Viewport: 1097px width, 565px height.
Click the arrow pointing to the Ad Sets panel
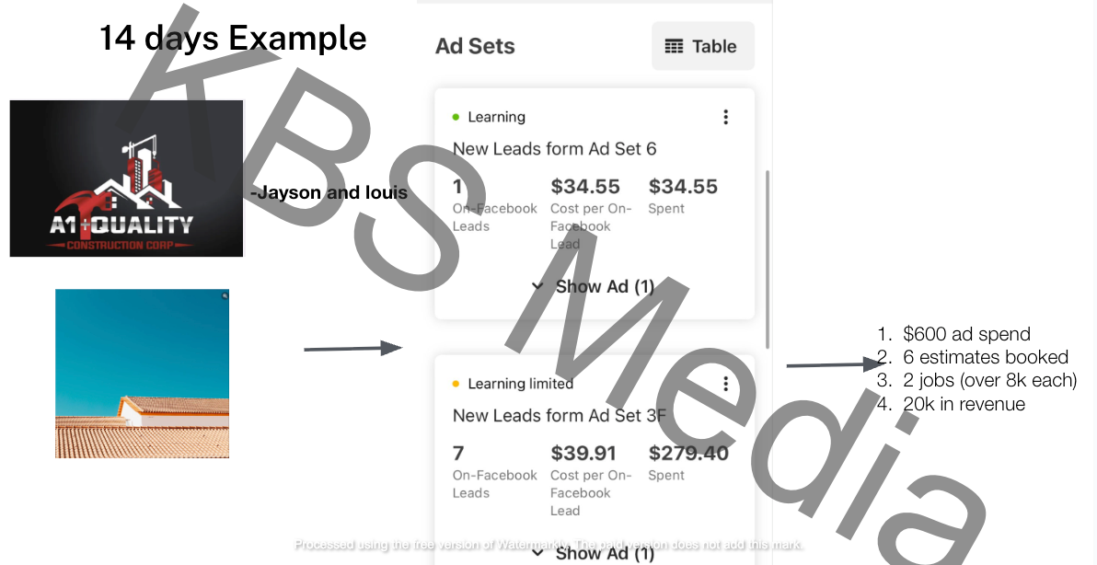coord(352,349)
